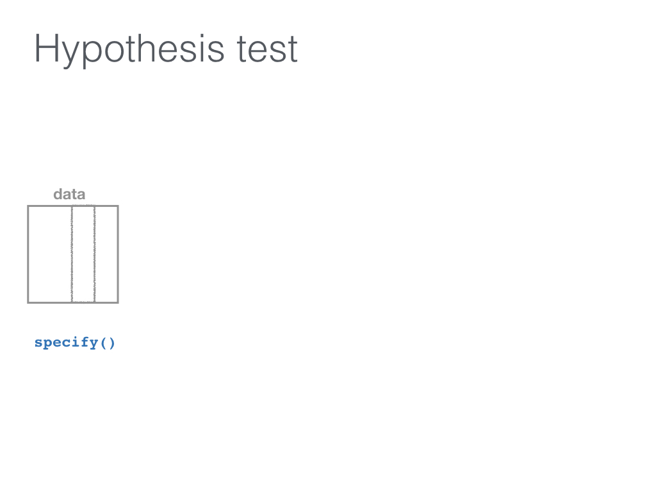The image size is (656, 492).
Task: Click the top-left corner of data rectangle
Action: [28, 206]
